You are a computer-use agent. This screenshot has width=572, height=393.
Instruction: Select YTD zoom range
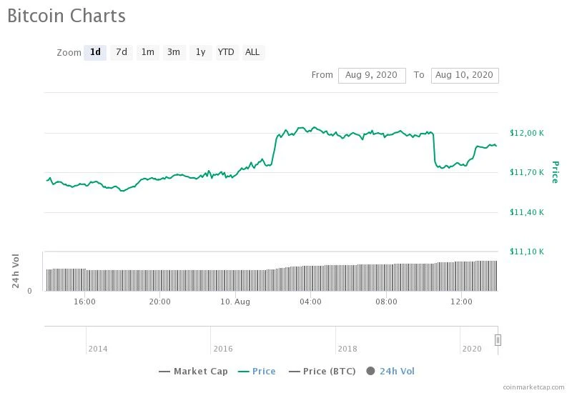click(226, 52)
